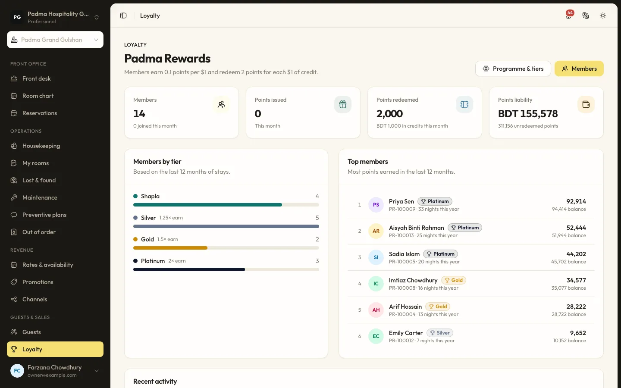The height and width of the screenshot is (388, 621).
Task: Toggle the sidebar panel icon
Action: (123, 16)
